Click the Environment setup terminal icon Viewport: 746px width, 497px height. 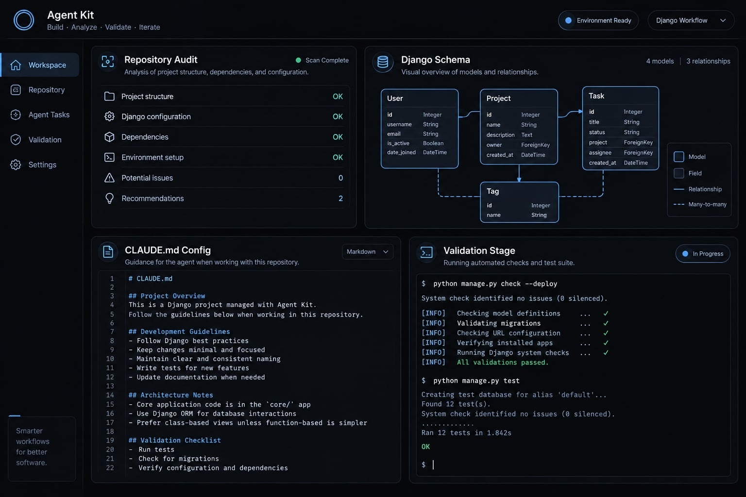(x=109, y=157)
